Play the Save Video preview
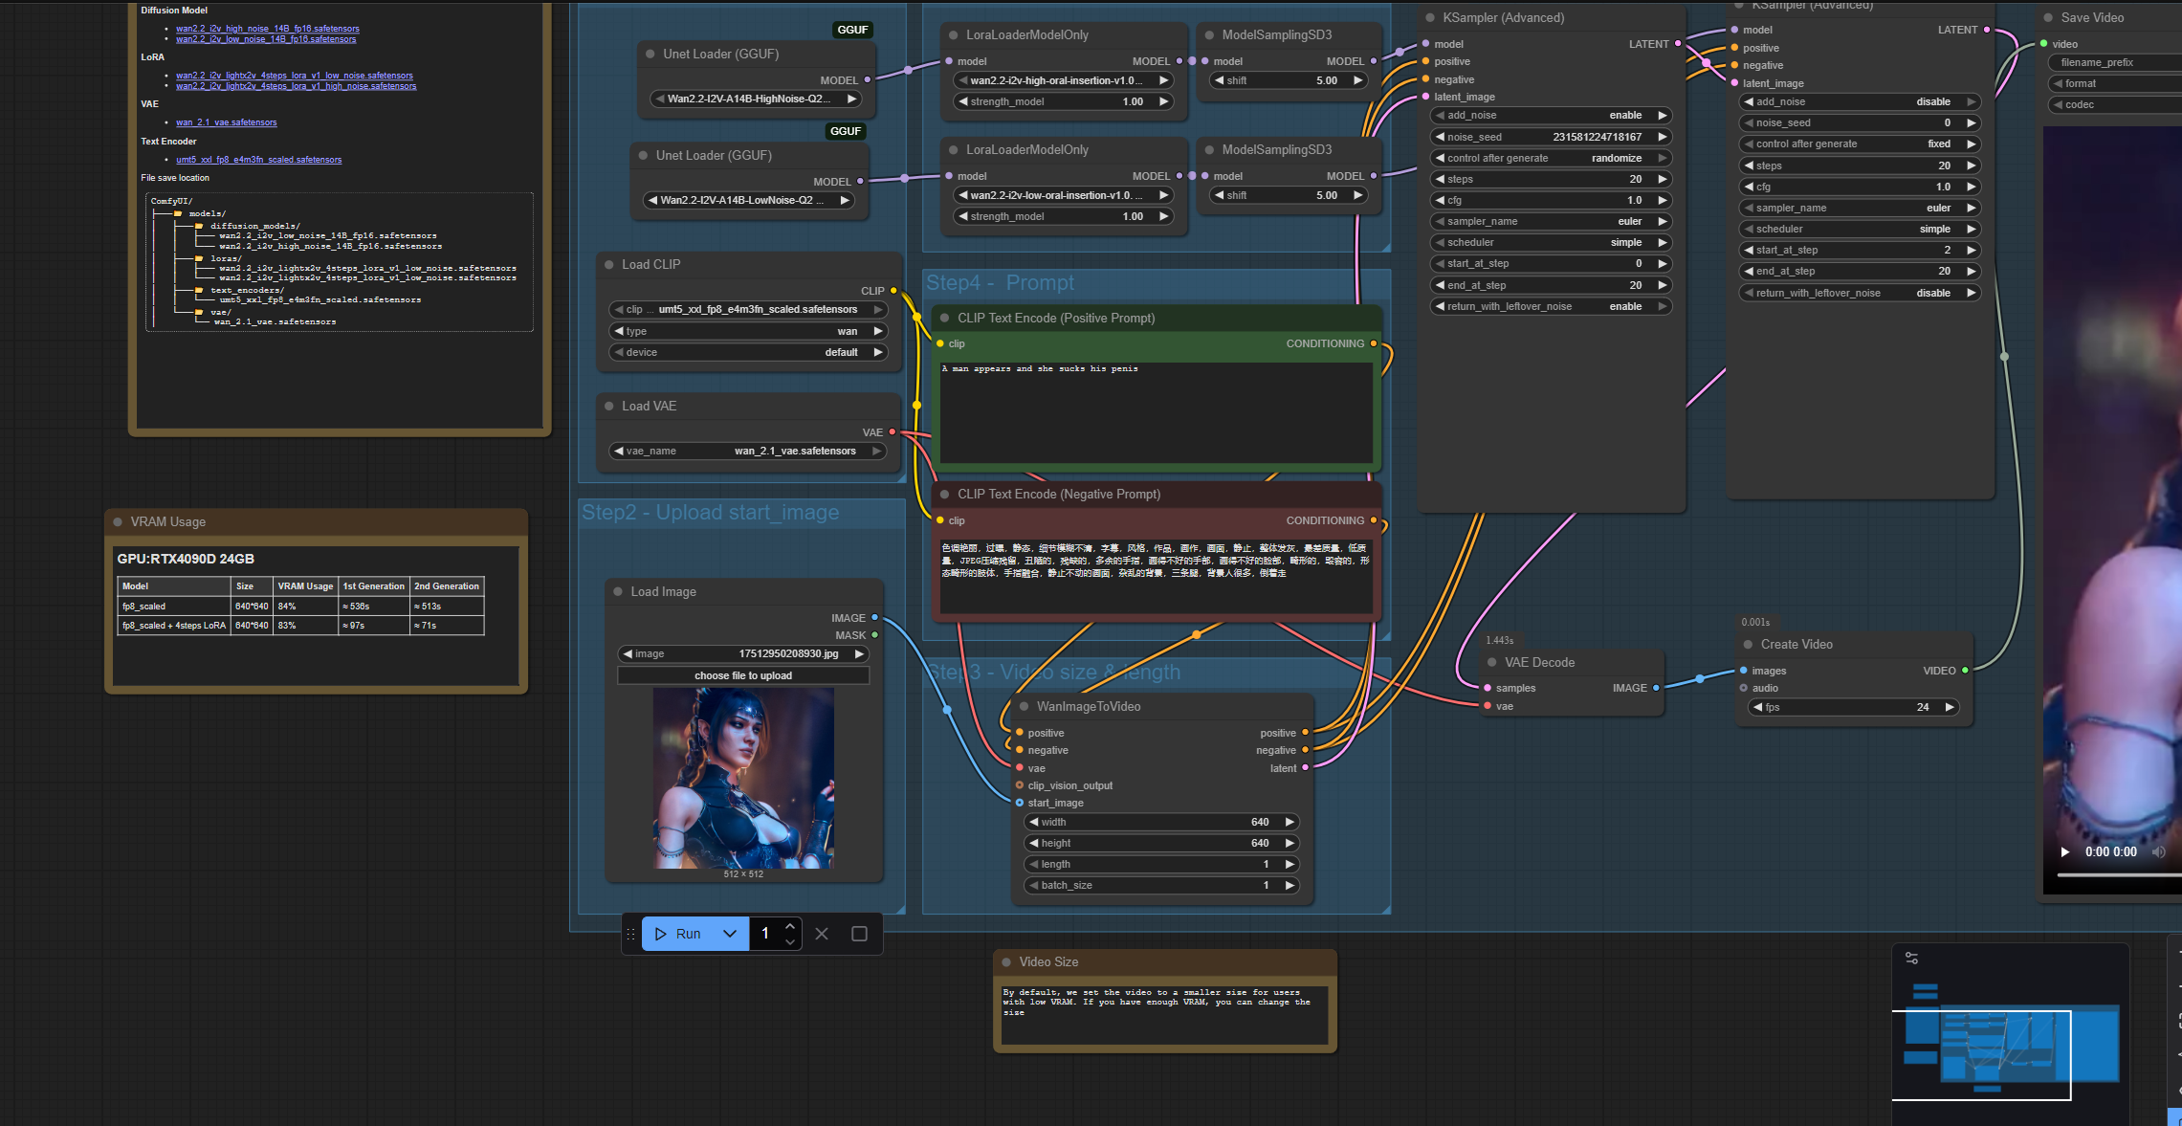 click(x=2064, y=851)
